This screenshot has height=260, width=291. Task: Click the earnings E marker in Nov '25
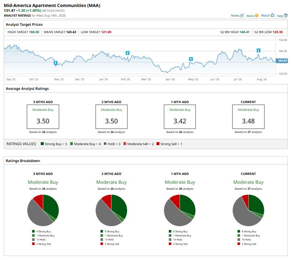pos(55,63)
